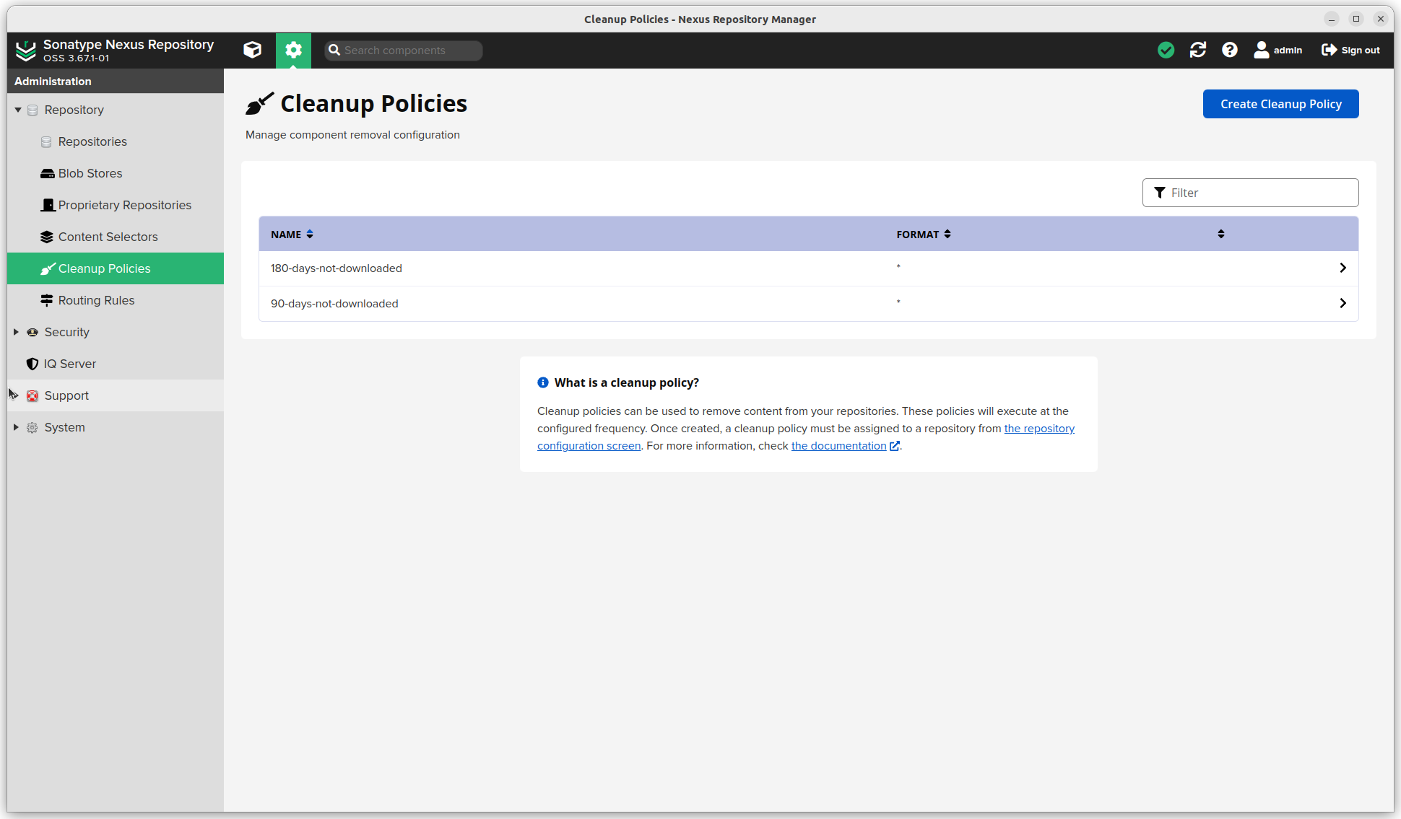This screenshot has height=819, width=1401.
Task: Click the Content Selectors layers icon
Action: point(47,237)
